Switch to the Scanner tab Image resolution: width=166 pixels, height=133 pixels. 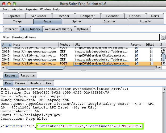(110, 21)
